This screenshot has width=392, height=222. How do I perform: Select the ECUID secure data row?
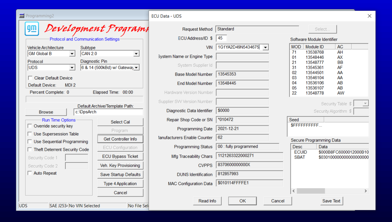coord(330,152)
